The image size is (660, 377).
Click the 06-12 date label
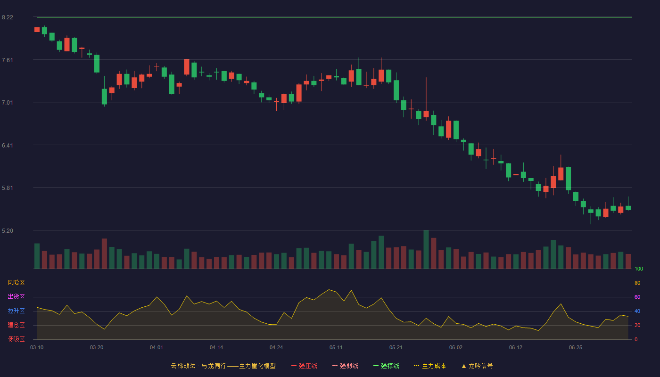(516, 347)
